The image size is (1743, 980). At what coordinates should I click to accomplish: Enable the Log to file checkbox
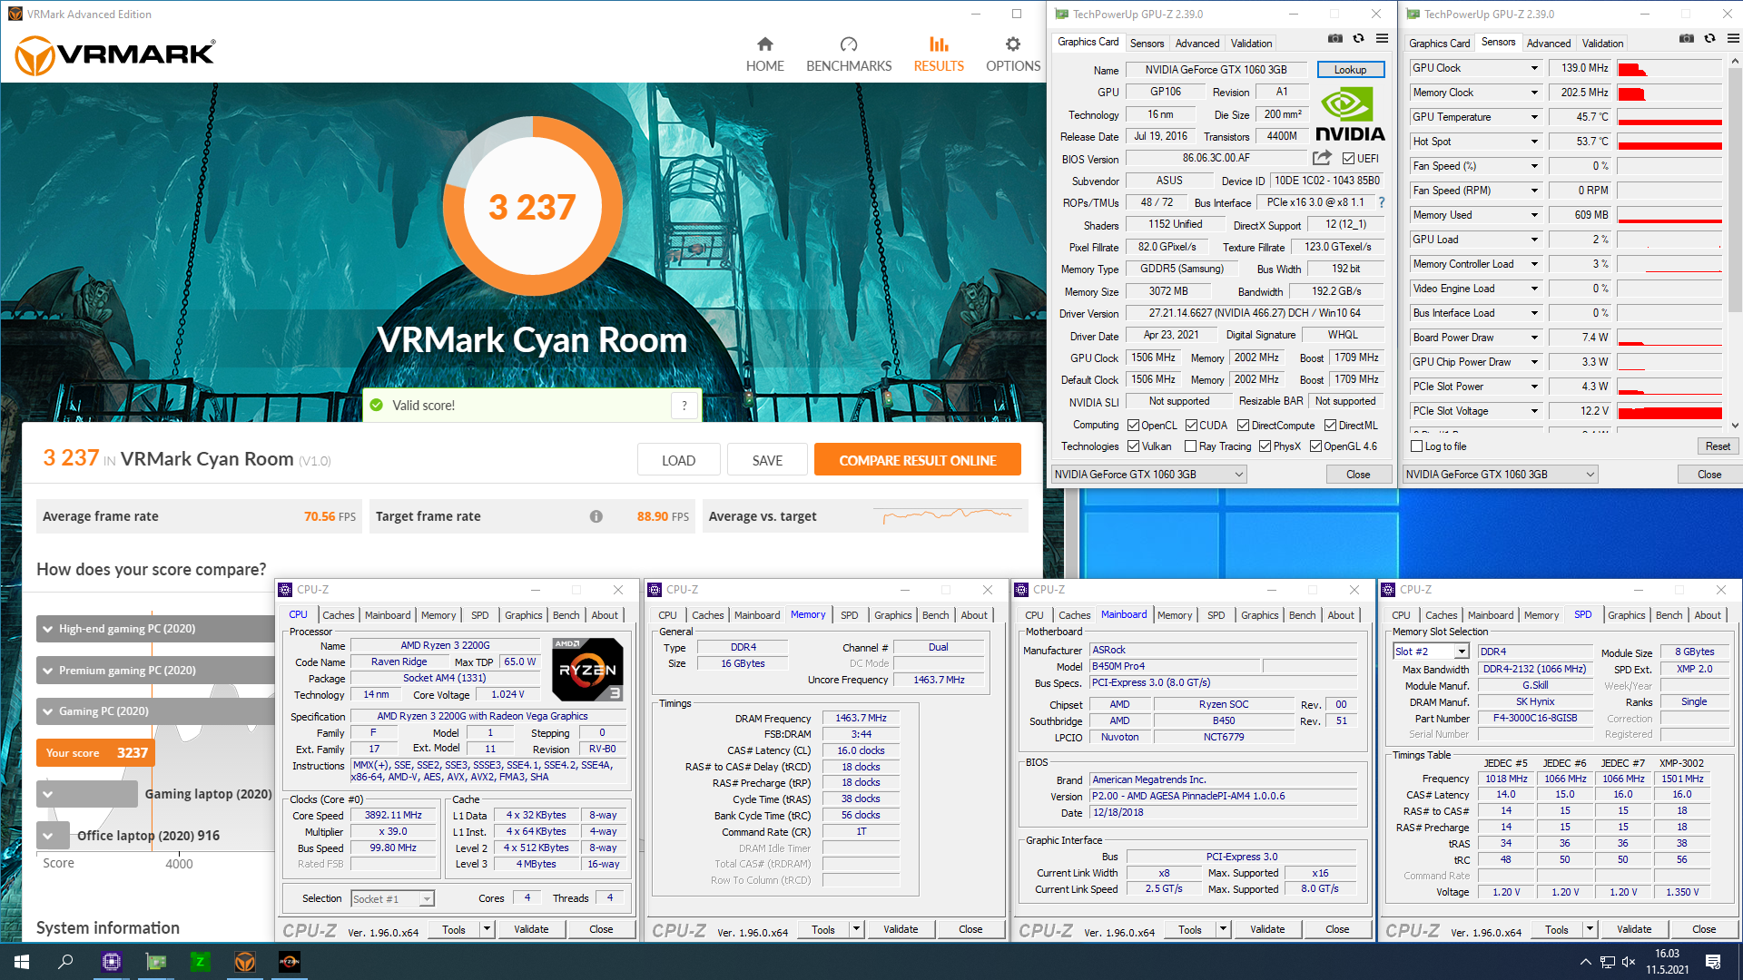pyautogui.click(x=1416, y=446)
